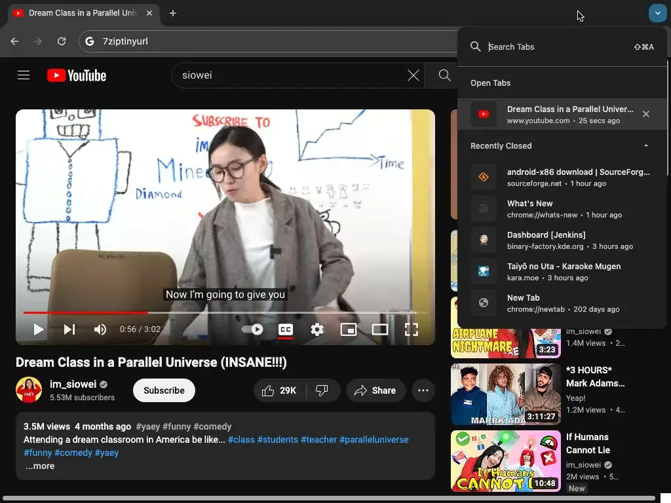671x503 pixels.
Task: Open the #class hashtag link
Action: point(241,439)
